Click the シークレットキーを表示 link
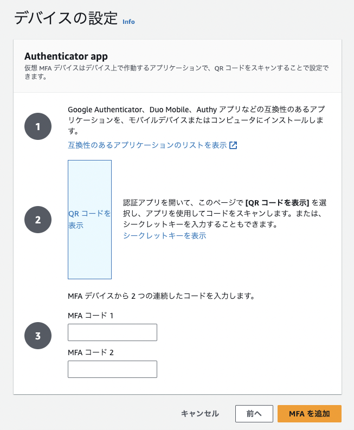Viewport: 354px width, 430px height. 165,236
